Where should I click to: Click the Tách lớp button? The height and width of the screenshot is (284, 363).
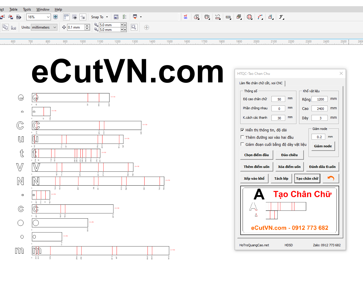point(281,179)
